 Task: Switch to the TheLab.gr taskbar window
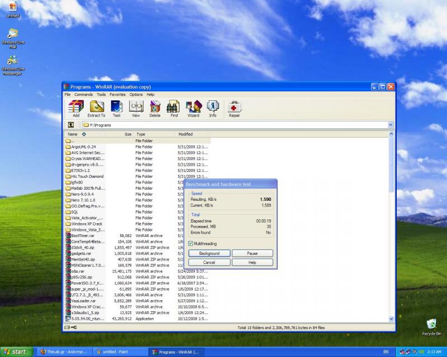64,352
